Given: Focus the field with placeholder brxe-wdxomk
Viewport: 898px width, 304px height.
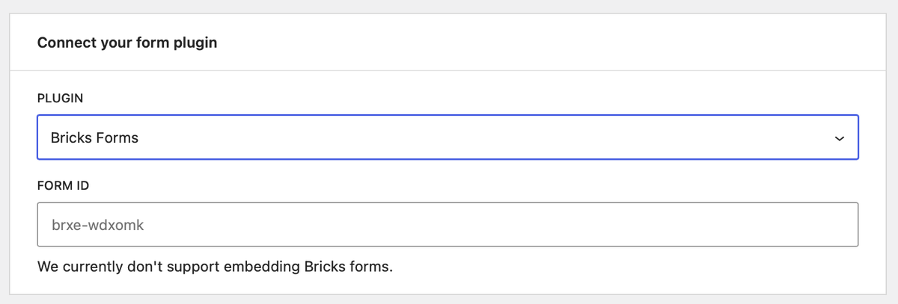Looking at the screenshot, I should pyautogui.click(x=448, y=224).
